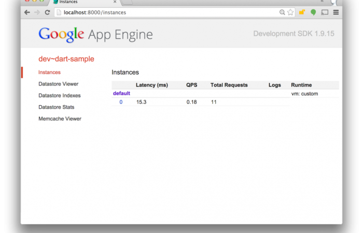Viewport: 363px width, 233px height.
Task: Click the default module link
Action: point(121,94)
